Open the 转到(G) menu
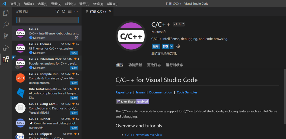The height and width of the screenshot is (139, 286). pos(70,4)
